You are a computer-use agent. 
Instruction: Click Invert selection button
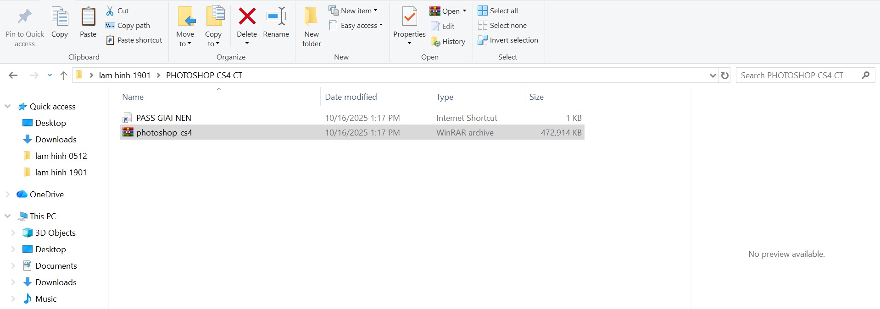pos(508,40)
